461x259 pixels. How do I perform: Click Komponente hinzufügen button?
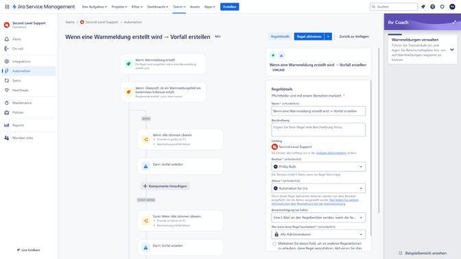165,186
